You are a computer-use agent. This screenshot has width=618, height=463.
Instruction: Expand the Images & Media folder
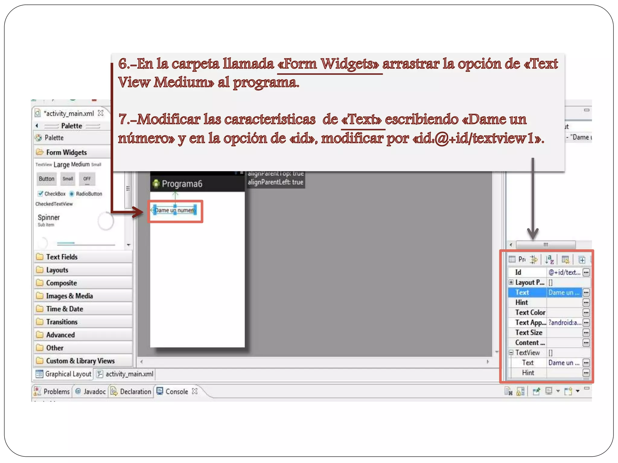pyautogui.click(x=83, y=296)
